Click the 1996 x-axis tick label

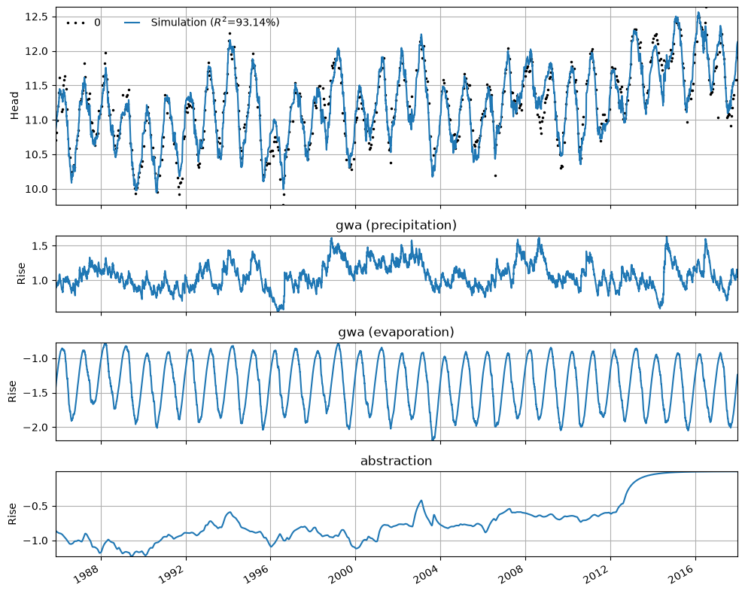(x=258, y=573)
